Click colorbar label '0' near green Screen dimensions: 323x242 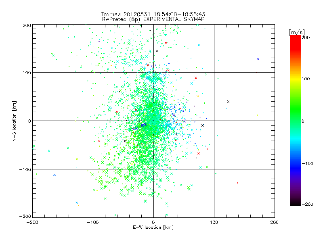(x=303, y=121)
